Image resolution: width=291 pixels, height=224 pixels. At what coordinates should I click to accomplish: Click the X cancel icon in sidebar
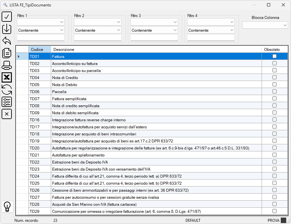7,114
